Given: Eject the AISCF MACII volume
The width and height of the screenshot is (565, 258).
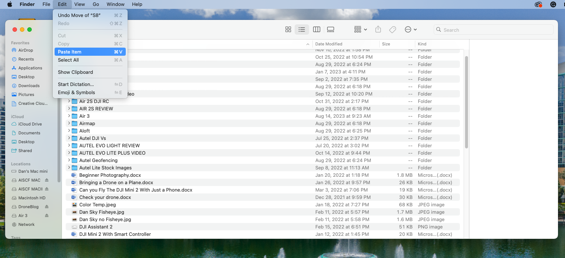Looking at the screenshot, I should click(x=47, y=189).
